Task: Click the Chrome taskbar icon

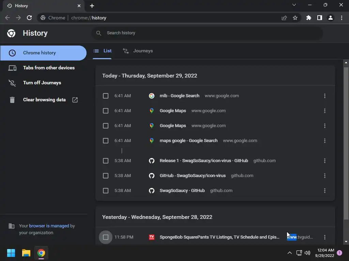Action: click(x=41, y=253)
